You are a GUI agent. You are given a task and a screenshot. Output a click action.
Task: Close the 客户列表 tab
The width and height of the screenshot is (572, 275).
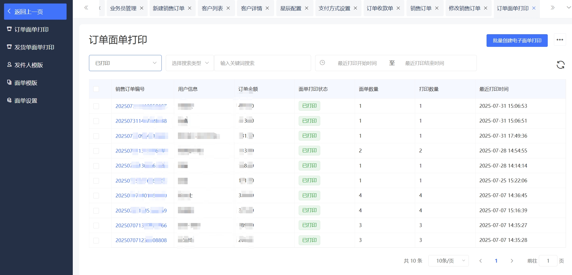pyautogui.click(x=228, y=8)
